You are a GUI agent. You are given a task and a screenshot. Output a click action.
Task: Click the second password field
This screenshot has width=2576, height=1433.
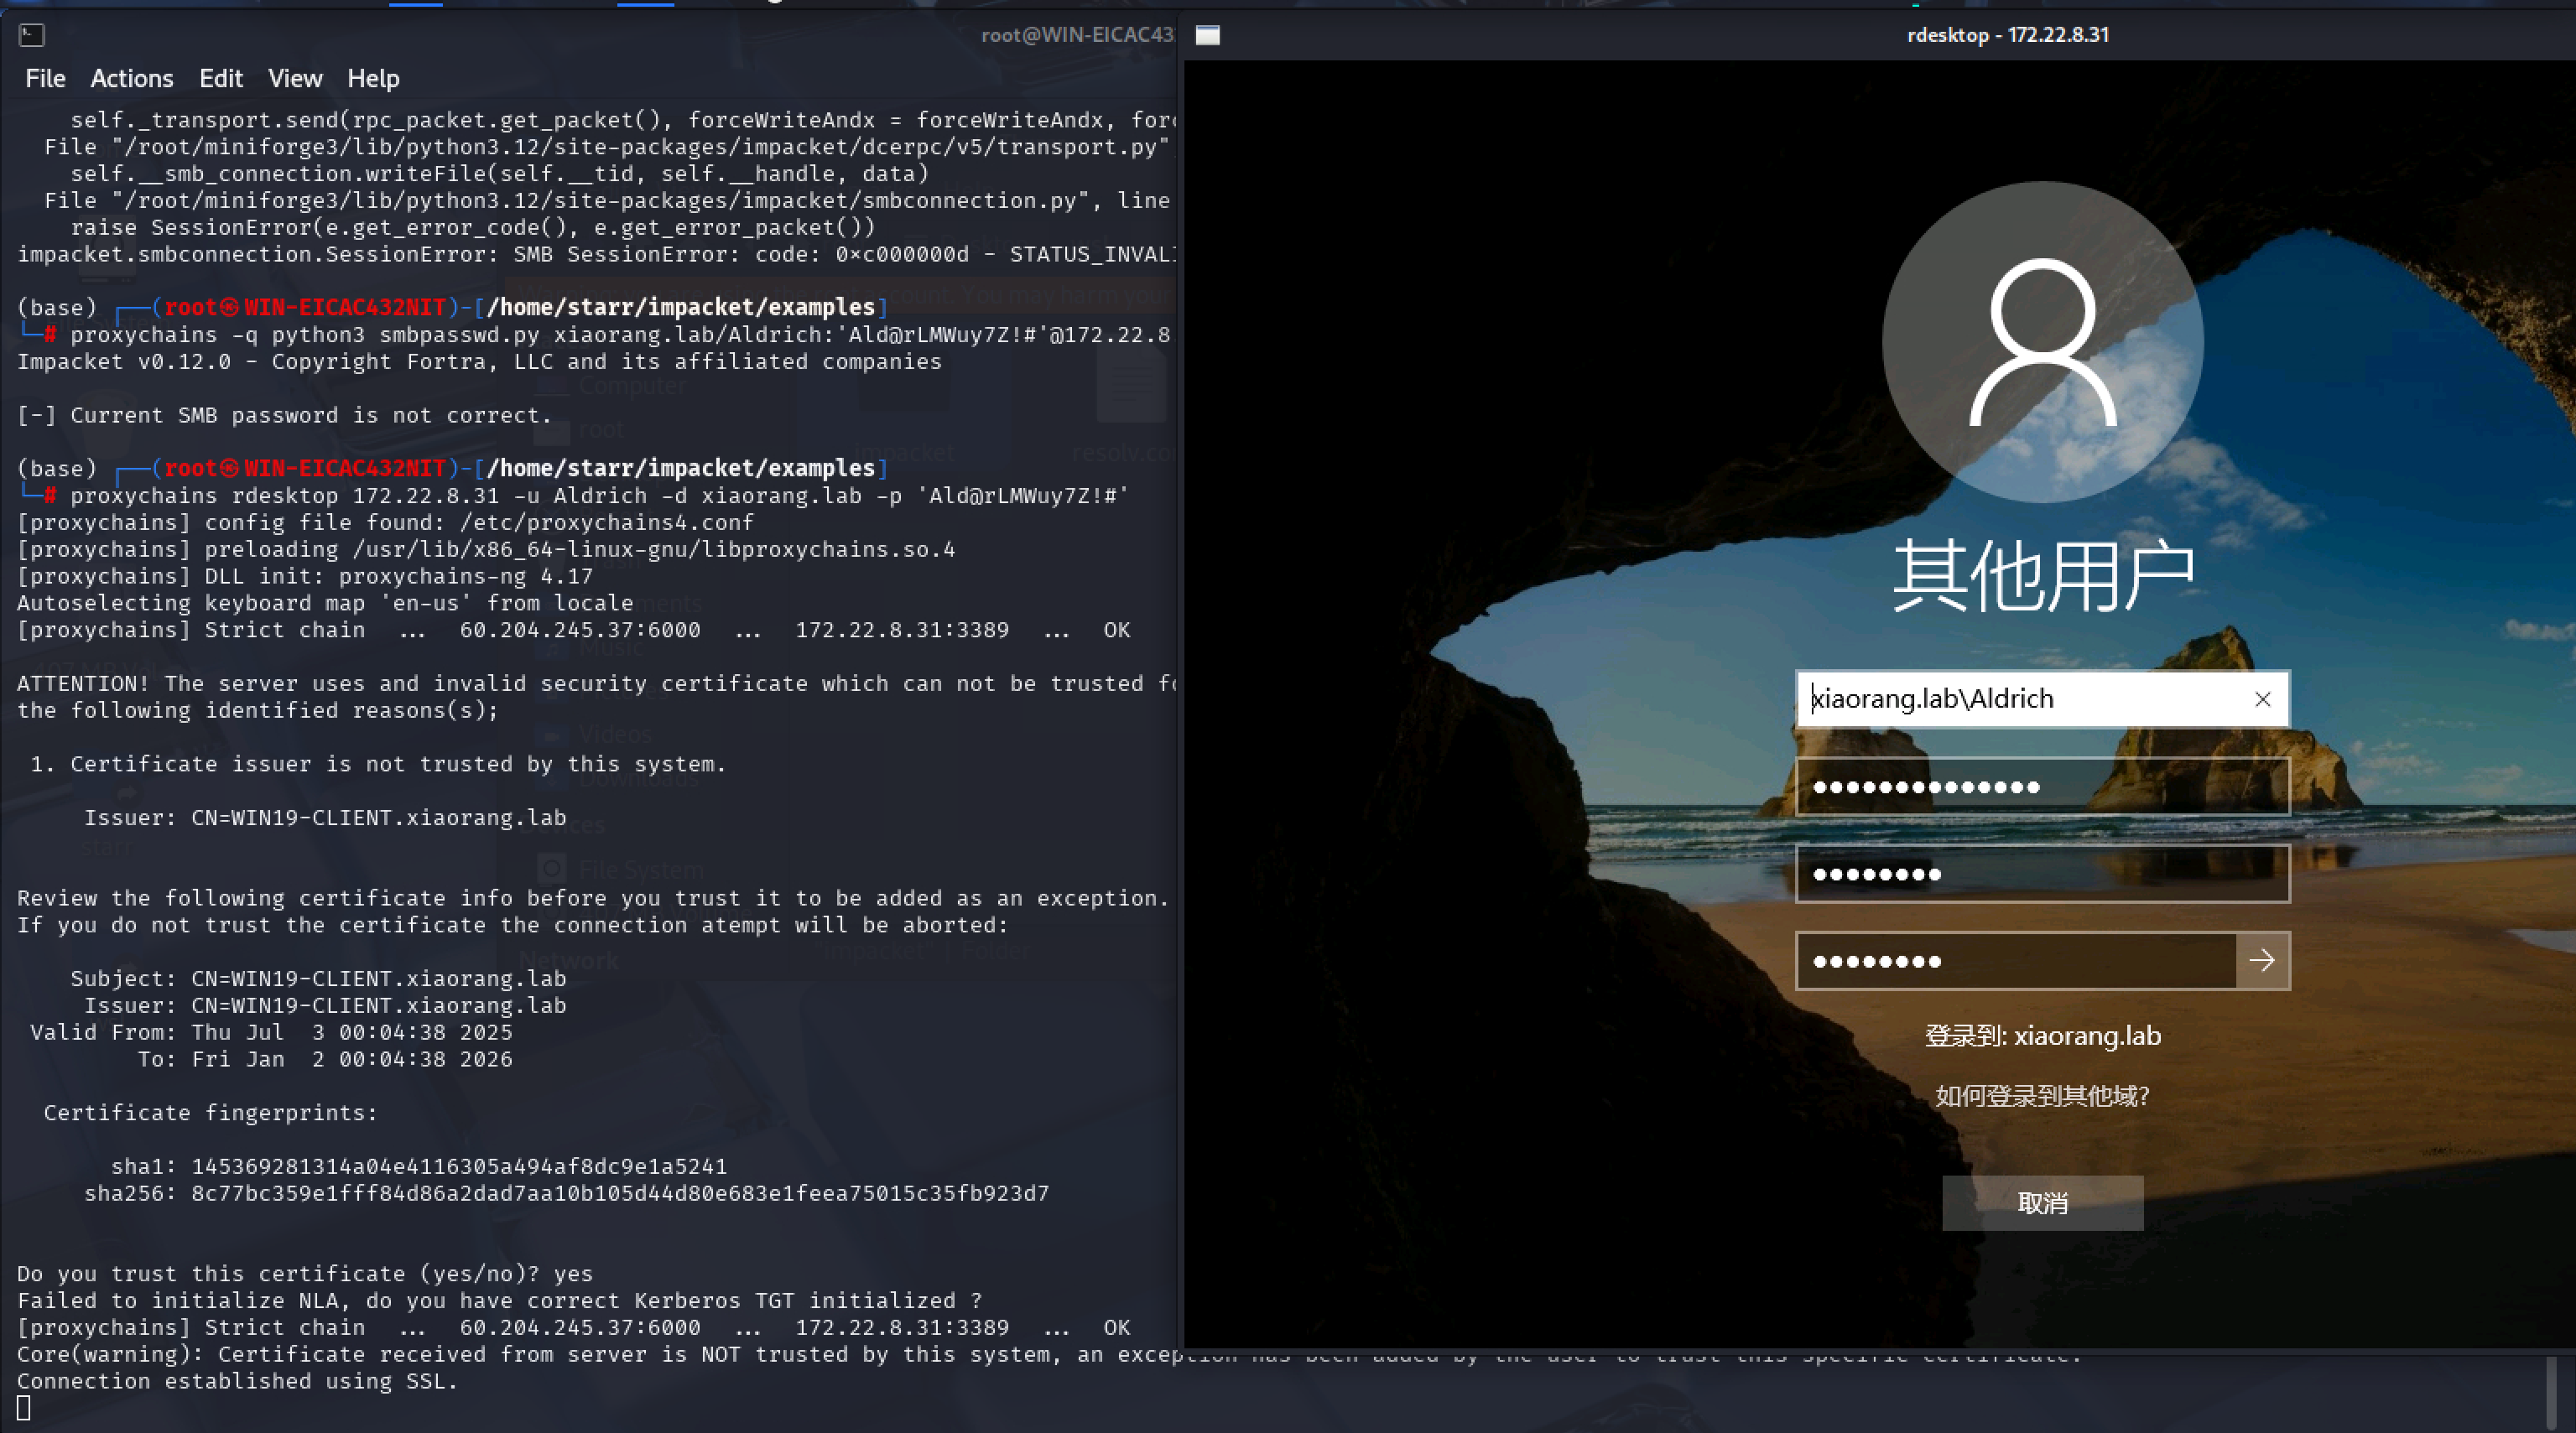pyautogui.click(x=2042, y=875)
